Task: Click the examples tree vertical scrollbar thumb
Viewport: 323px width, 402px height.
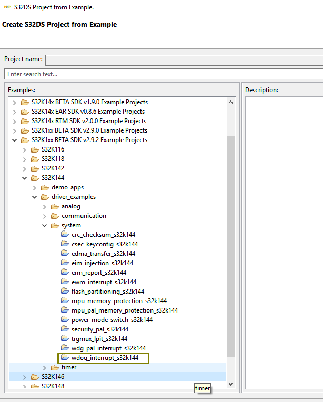Action: pyautogui.click(x=231, y=246)
